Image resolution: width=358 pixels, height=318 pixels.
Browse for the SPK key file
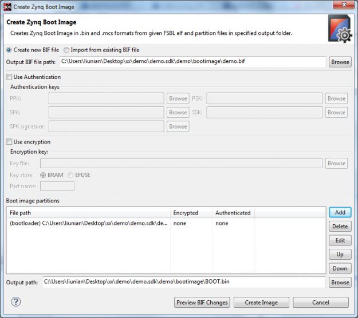(x=178, y=112)
